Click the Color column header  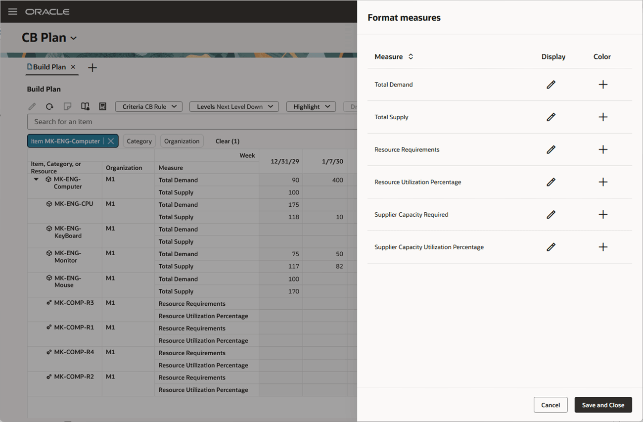[602, 57]
